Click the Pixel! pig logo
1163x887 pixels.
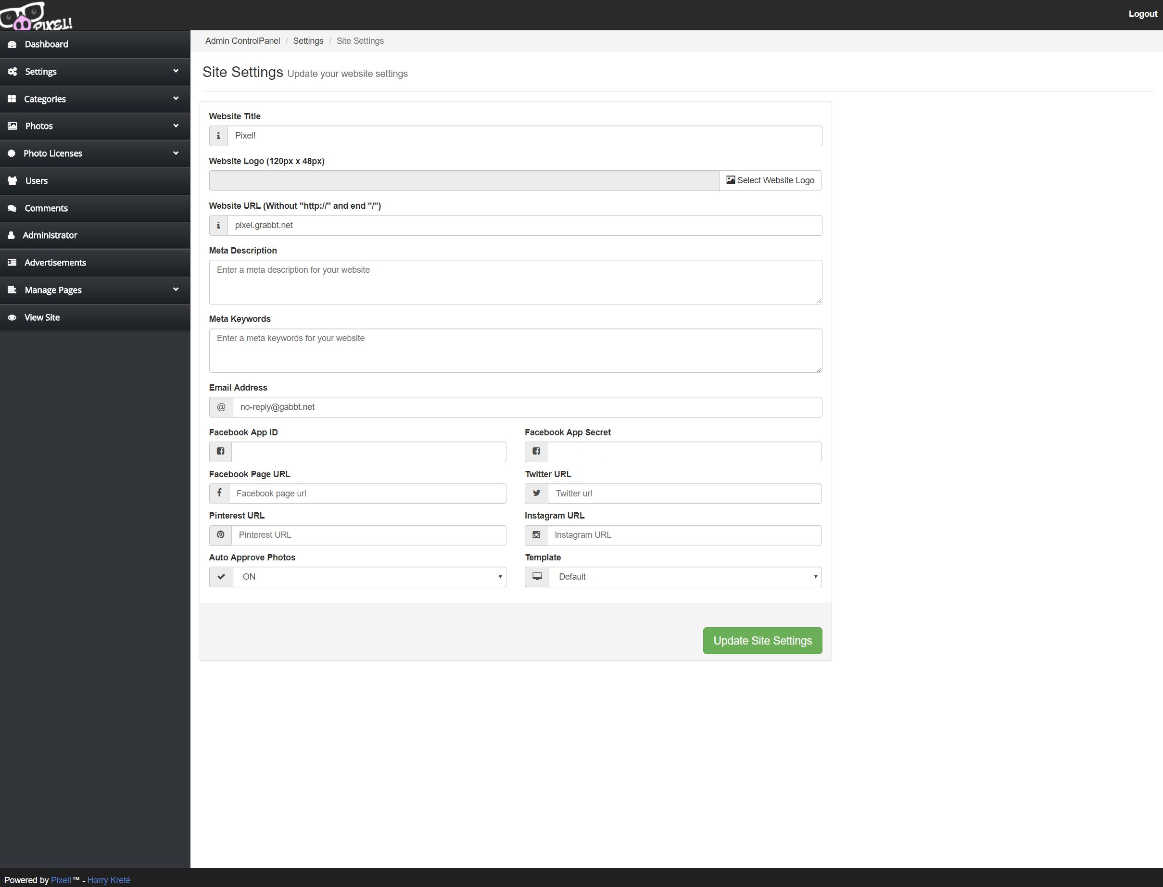pos(36,16)
